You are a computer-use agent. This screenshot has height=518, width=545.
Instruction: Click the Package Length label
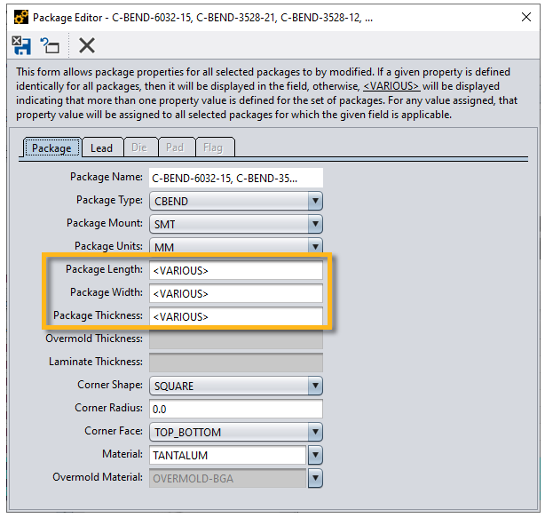(104, 269)
